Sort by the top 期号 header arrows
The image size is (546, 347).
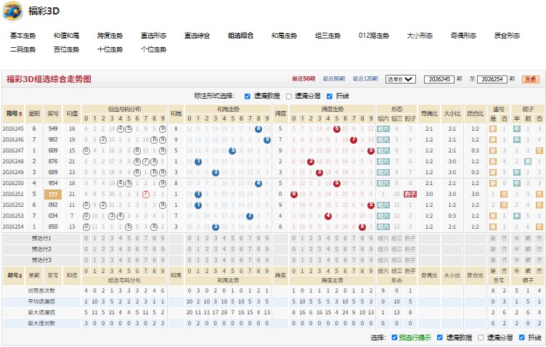coord(20,114)
